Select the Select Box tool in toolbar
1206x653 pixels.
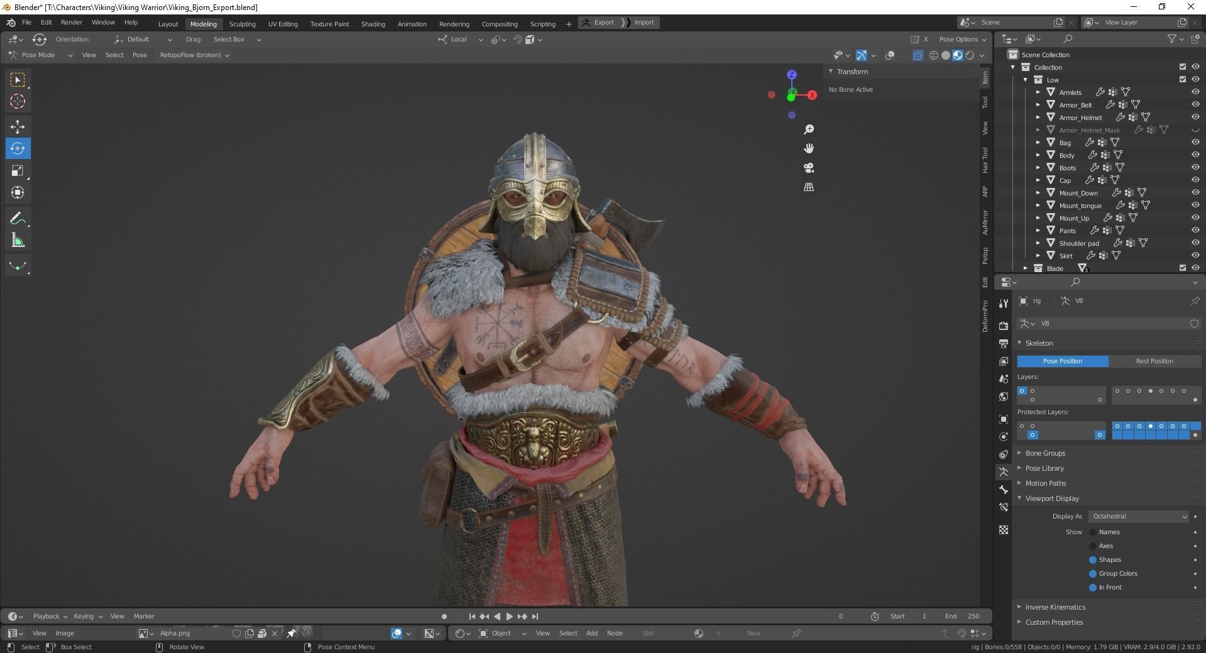tap(18, 80)
